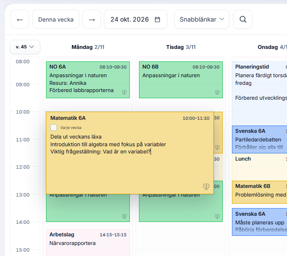Click presentation icon in expanded Matematik 6A card

pyautogui.click(x=207, y=186)
